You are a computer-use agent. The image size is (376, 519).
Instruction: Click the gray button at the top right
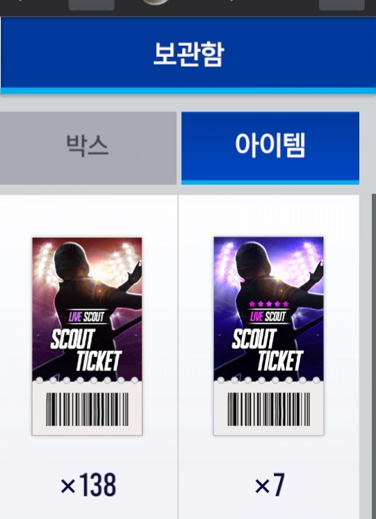click(x=341, y=5)
